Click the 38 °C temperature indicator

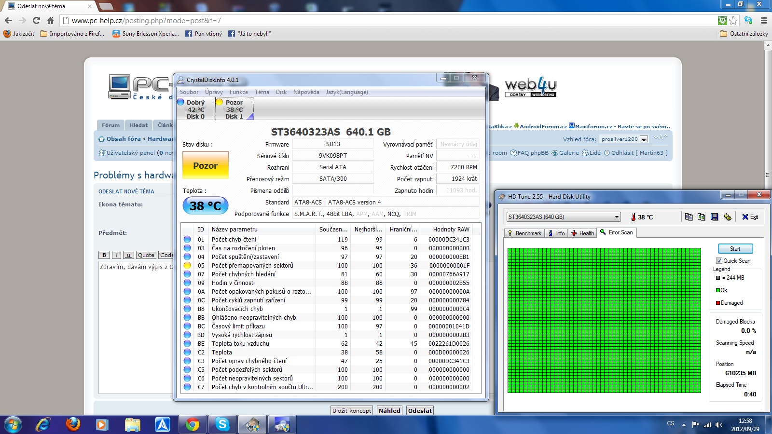click(x=206, y=206)
